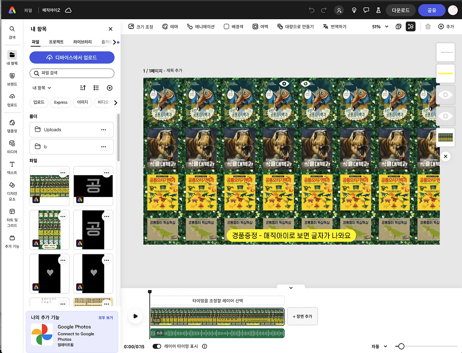Open the comments panel
Viewport: 462px width, 353px height.
point(366,10)
